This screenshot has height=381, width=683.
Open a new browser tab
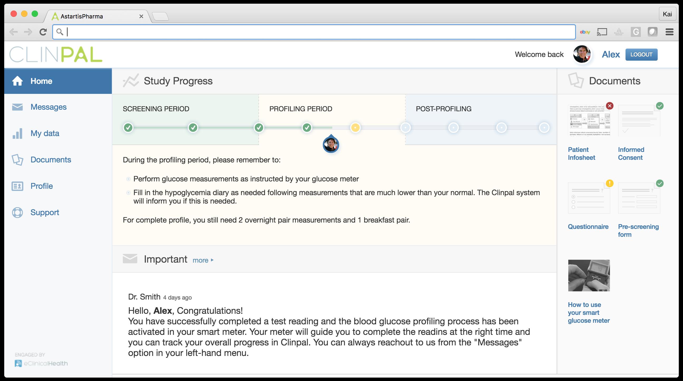coord(160,16)
